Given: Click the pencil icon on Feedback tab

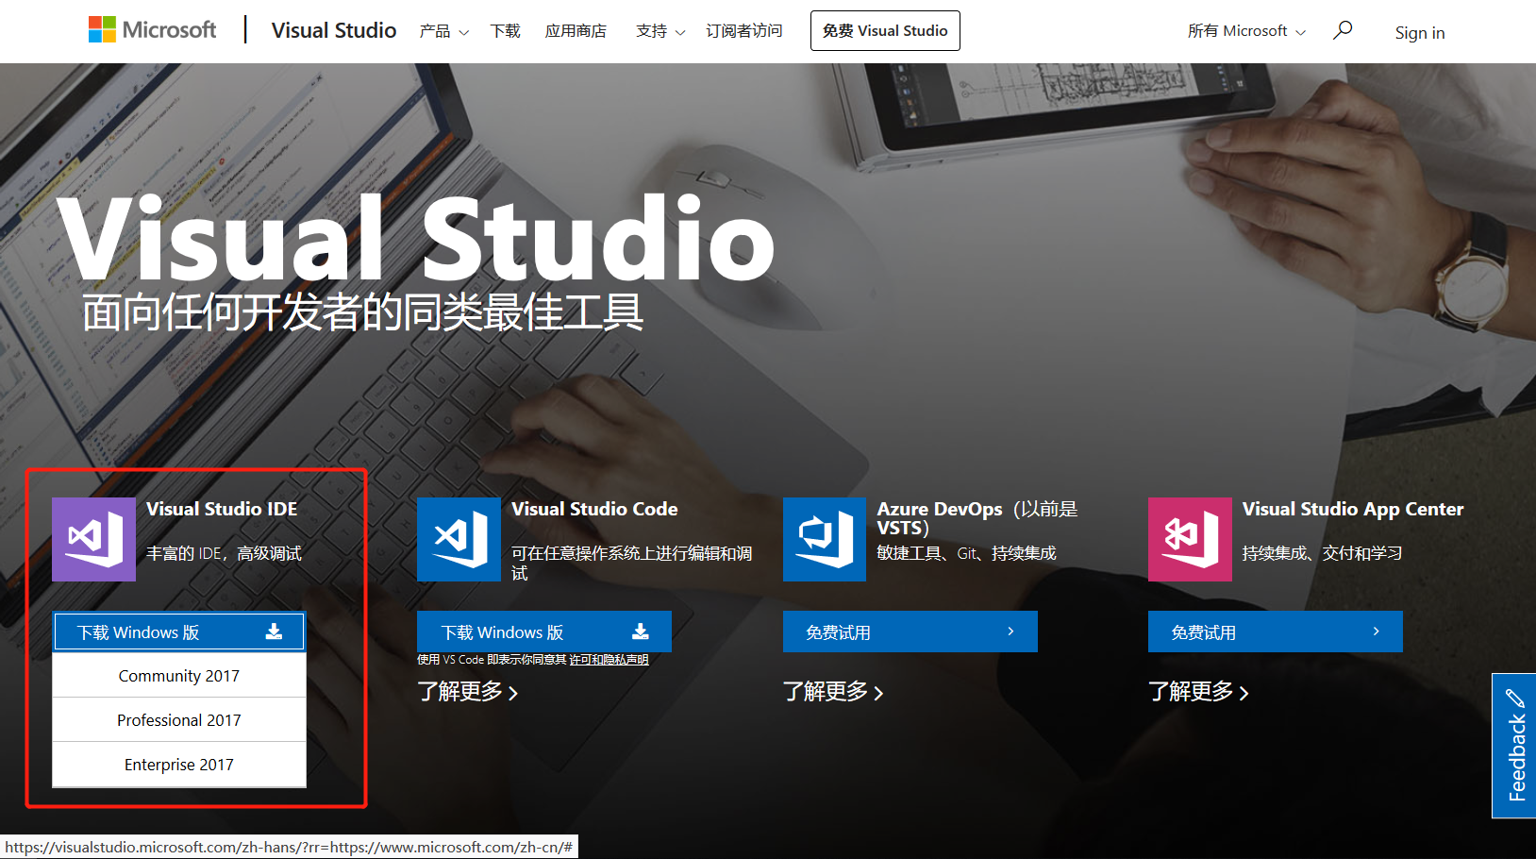Looking at the screenshot, I should point(1515,698).
